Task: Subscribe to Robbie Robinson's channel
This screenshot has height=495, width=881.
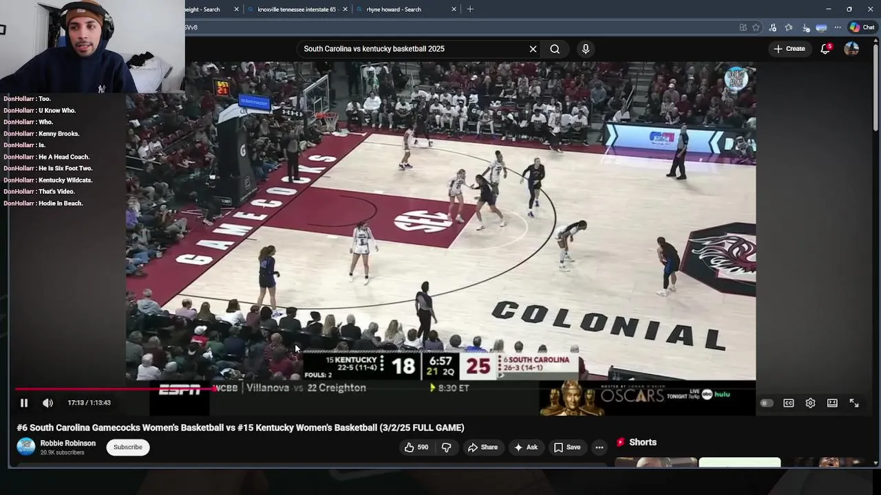Action: 127,447
